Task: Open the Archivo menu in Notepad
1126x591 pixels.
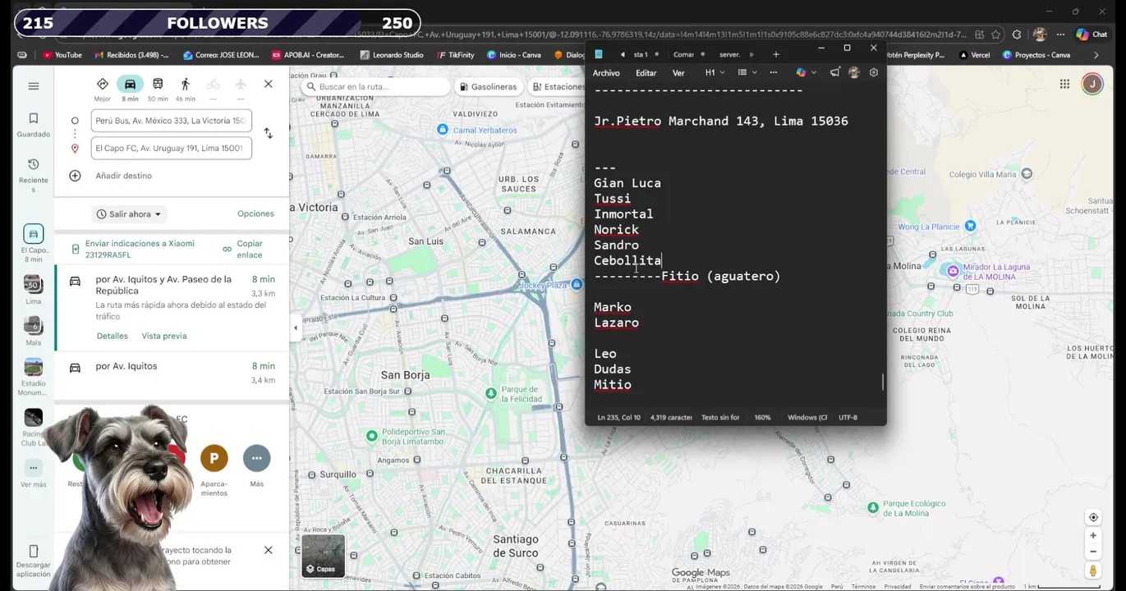Action: [606, 73]
